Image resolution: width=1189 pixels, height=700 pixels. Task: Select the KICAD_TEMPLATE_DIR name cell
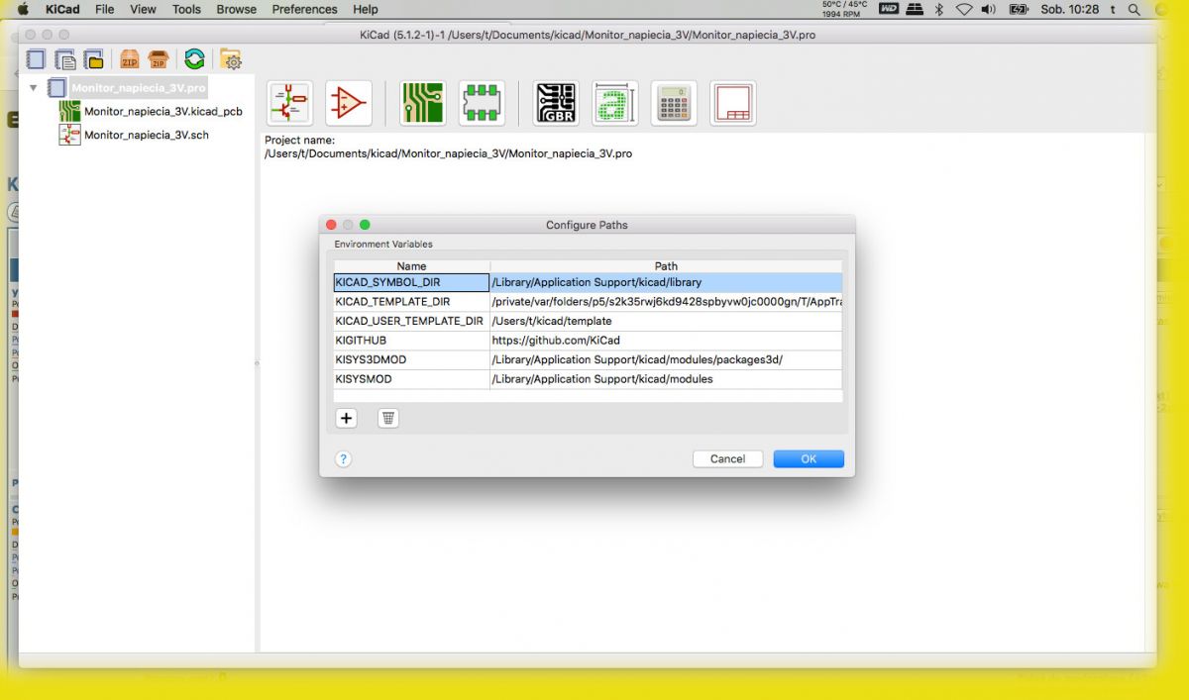coord(411,302)
